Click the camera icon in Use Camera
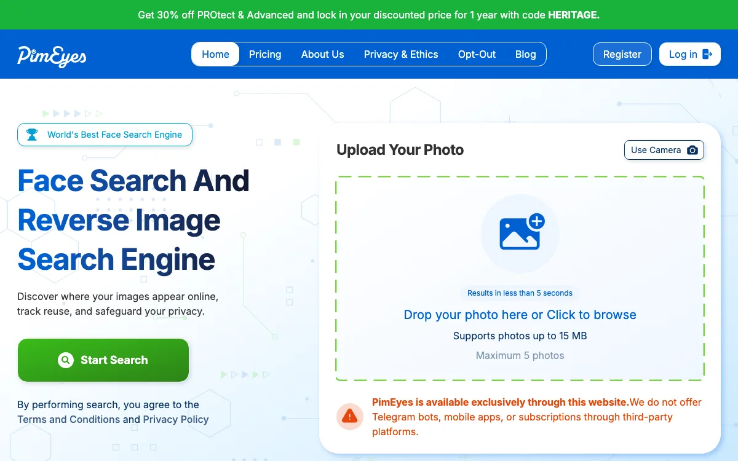The width and height of the screenshot is (738, 461). click(692, 150)
